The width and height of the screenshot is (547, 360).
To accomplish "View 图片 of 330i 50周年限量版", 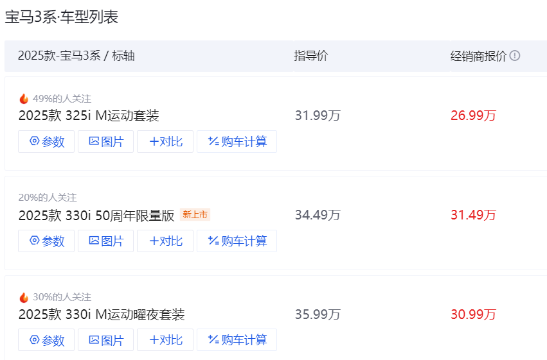I will [105, 241].
